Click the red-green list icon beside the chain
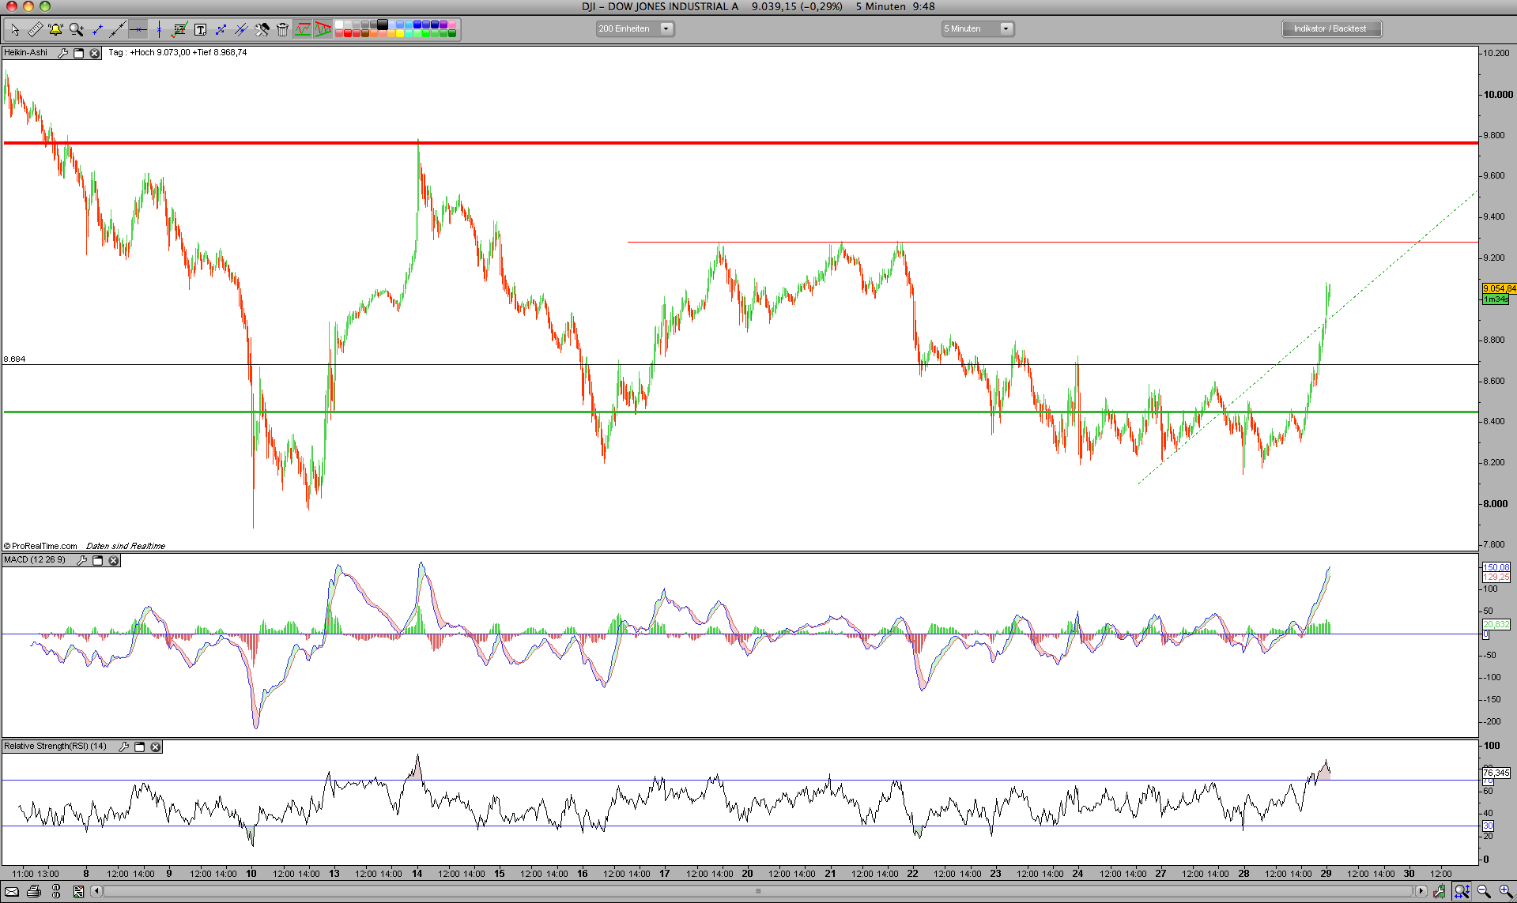 click(x=78, y=892)
